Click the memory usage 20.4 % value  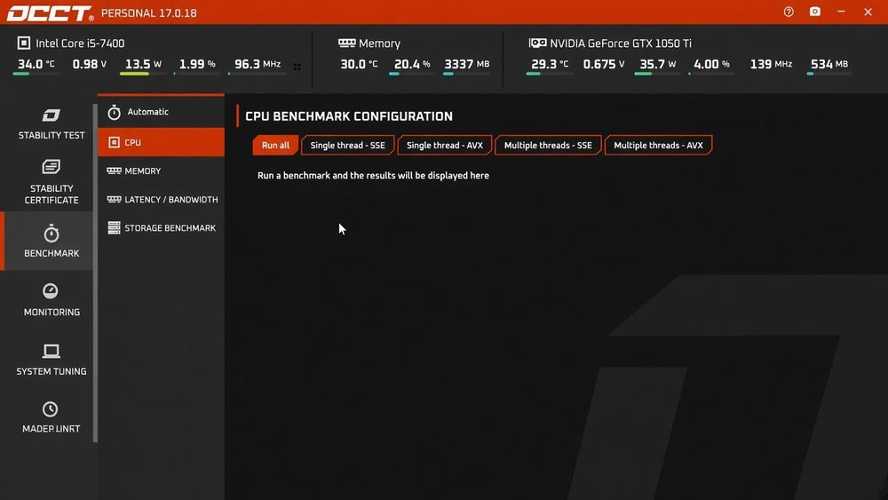tap(412, 64)
